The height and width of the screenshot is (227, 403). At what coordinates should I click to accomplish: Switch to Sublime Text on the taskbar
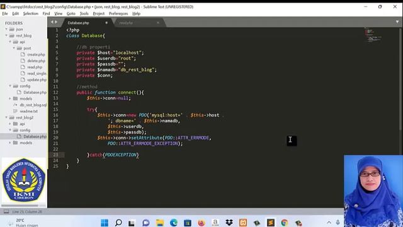(x=270, y=223)
